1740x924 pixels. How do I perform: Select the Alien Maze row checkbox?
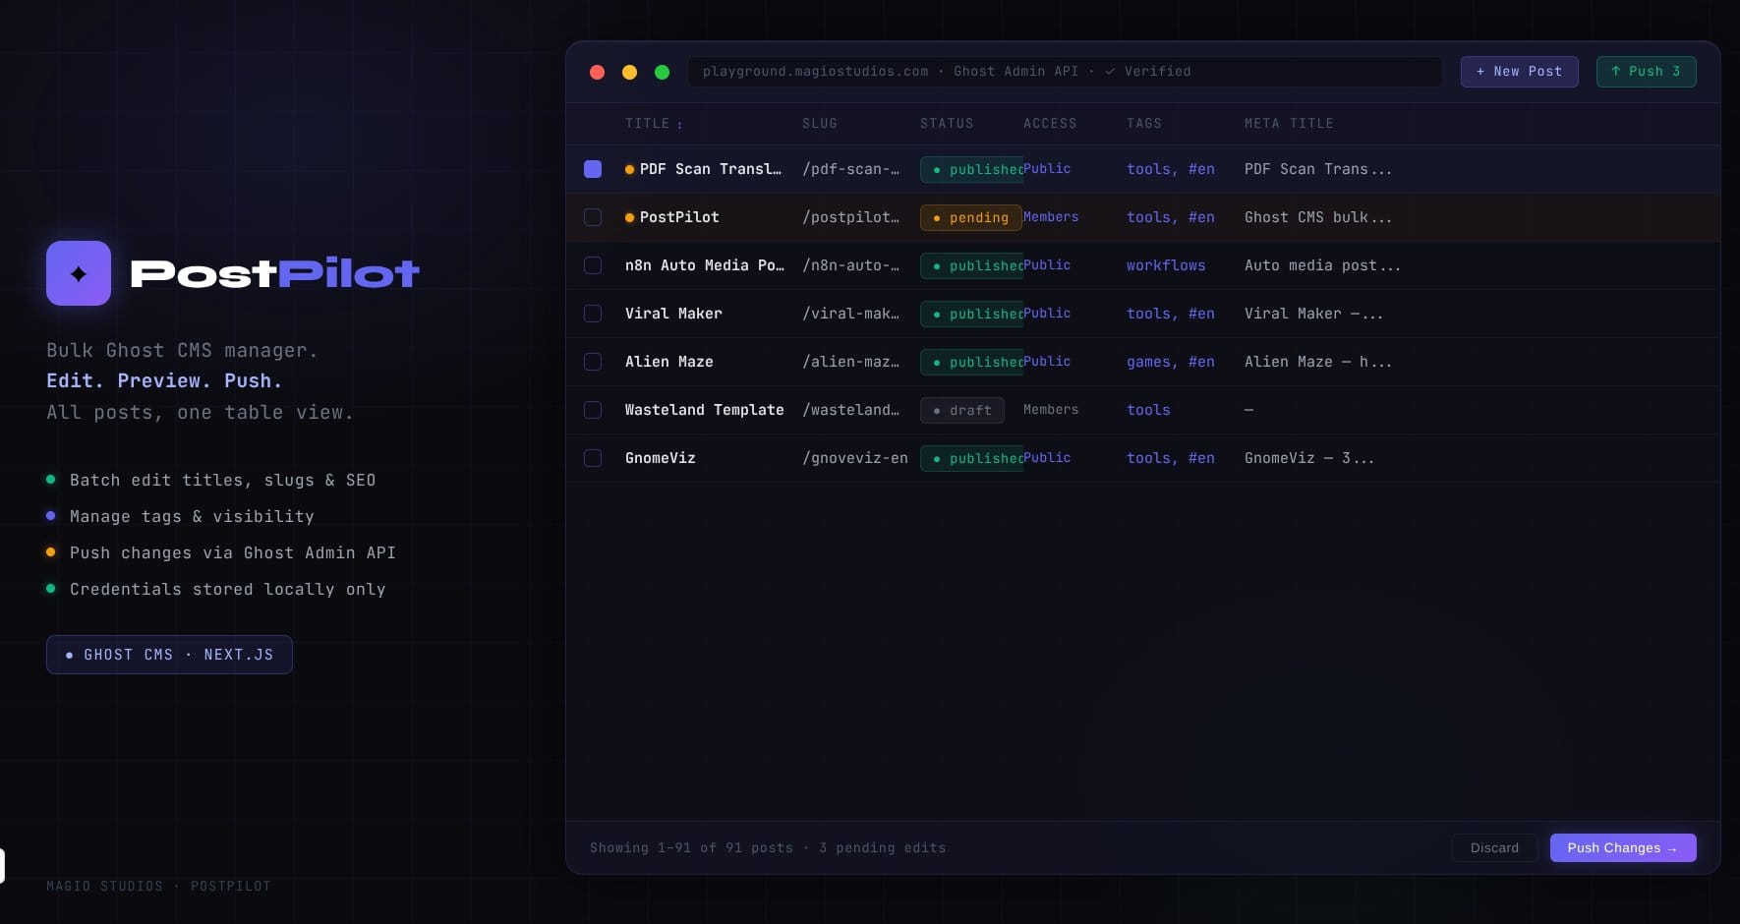593,362
